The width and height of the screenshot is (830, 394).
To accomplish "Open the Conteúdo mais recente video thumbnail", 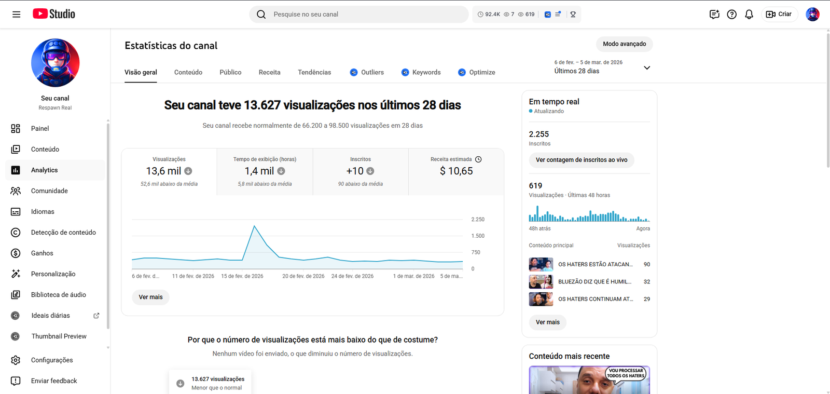I will (x=589, y=380).
